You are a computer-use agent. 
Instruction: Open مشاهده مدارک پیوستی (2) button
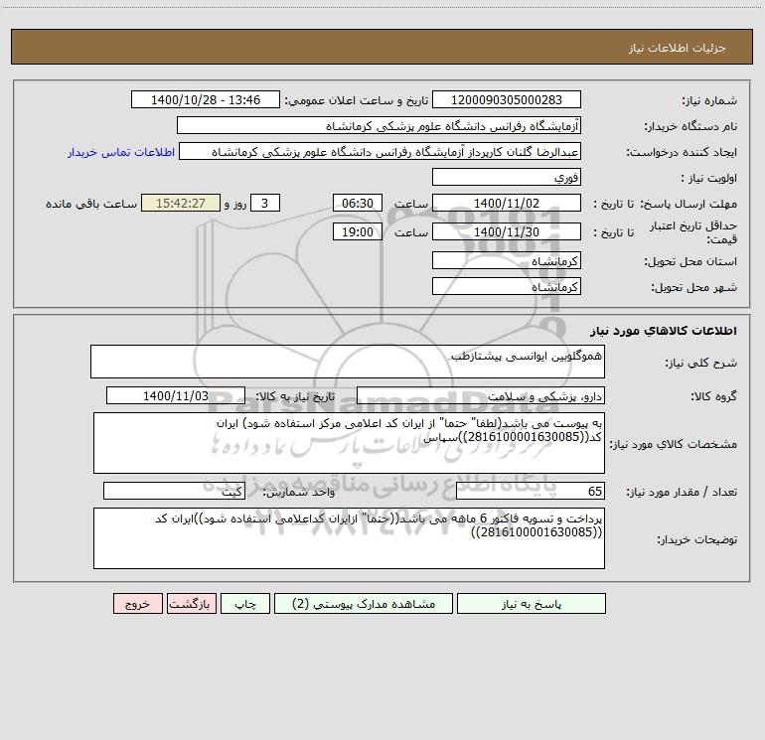pos(364,604)
